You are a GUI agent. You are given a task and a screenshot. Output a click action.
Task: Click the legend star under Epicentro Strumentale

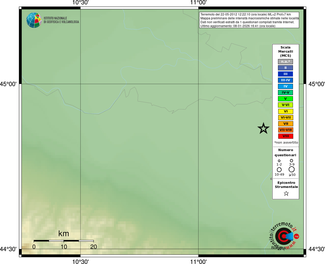pyautogui.click(x=286, y=193)
